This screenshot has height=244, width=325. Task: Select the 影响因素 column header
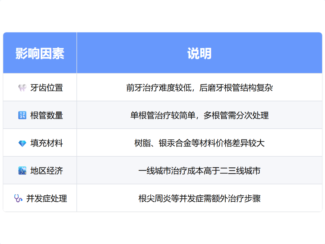[40, 53]
